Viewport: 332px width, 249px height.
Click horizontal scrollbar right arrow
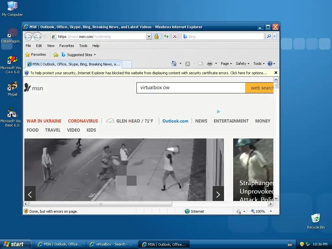pyautogui.click(x=270, y=204)
